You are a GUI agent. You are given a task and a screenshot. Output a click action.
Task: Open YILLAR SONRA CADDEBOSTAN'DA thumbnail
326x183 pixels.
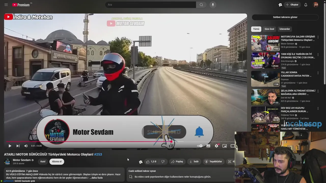coord(265,79)
